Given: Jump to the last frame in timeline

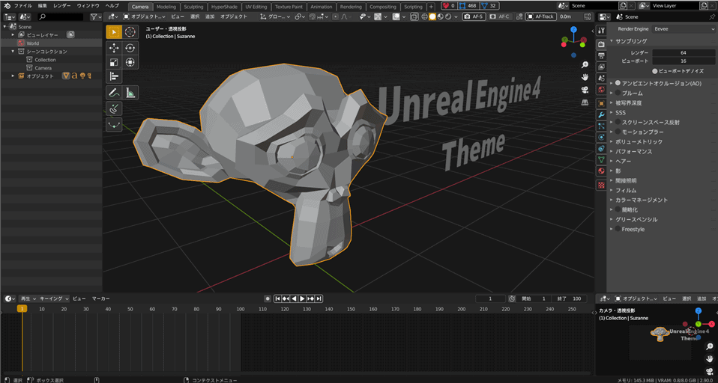Looking at the screenshot, I should coord(319,298).
